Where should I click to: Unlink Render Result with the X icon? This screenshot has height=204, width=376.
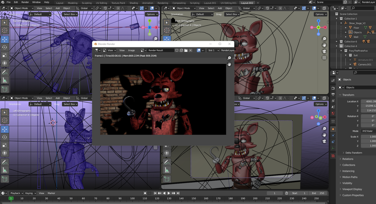click(x=191, y=50)
